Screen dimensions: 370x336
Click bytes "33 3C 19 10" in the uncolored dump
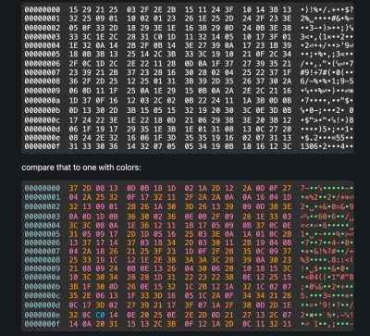(209, 55)
